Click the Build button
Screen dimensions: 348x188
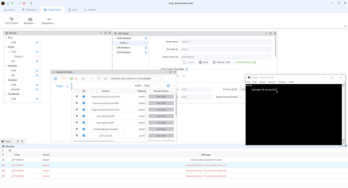[x=203, y=63]
